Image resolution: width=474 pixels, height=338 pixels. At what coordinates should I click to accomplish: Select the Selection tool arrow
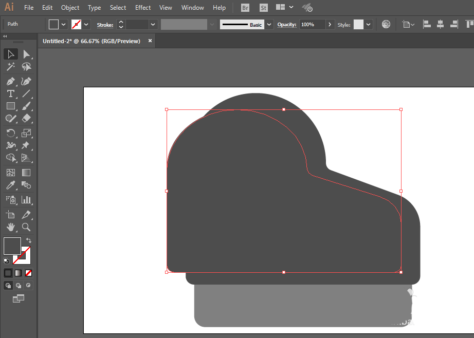coord(11,54)
